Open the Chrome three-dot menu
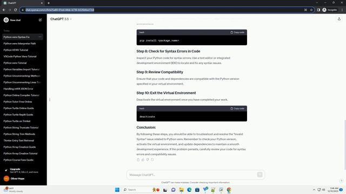Viewport: 346px width, 194px height. pos(342,10)
